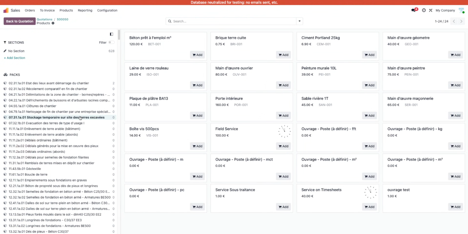Collapse the side panel with toggle icon

click(x=112, y=34)
